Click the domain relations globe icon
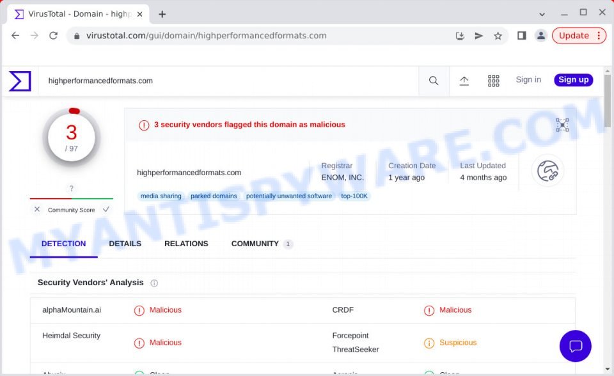 click(547, 171)
